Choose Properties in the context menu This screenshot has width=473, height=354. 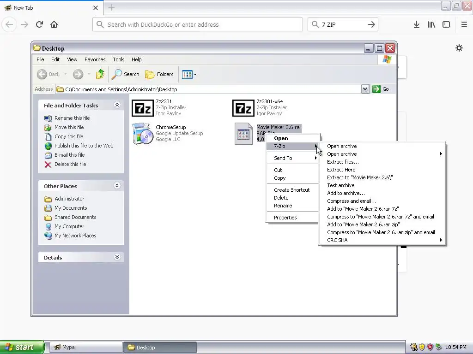pyautogui.click(x=292, y=218)
